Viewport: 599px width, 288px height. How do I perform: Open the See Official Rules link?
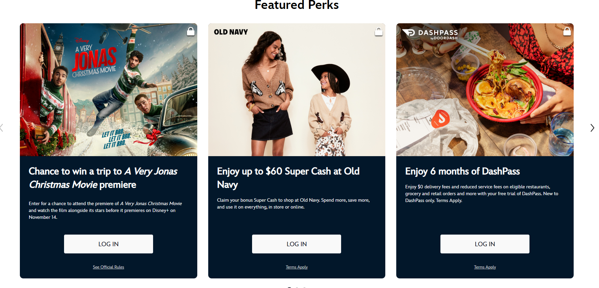click(108, 267)
